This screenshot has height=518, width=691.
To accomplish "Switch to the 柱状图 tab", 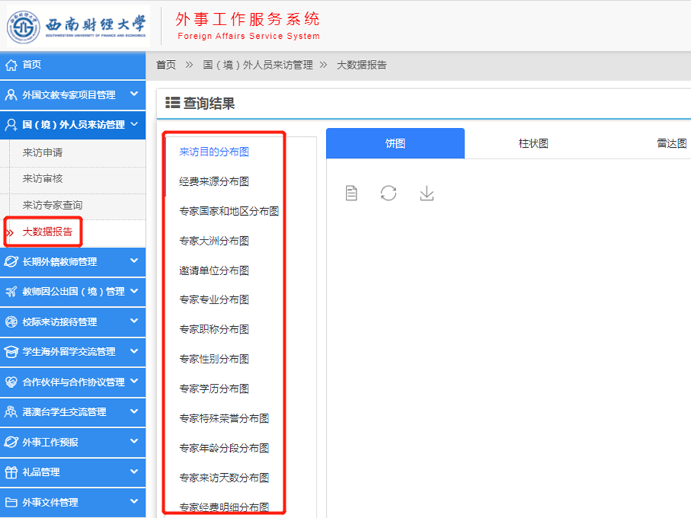I will pyautogui.click(x=533, y=144).
